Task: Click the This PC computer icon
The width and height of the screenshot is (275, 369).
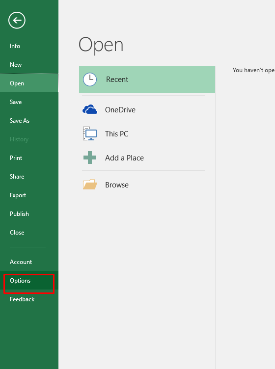Action: click(90, 133)
